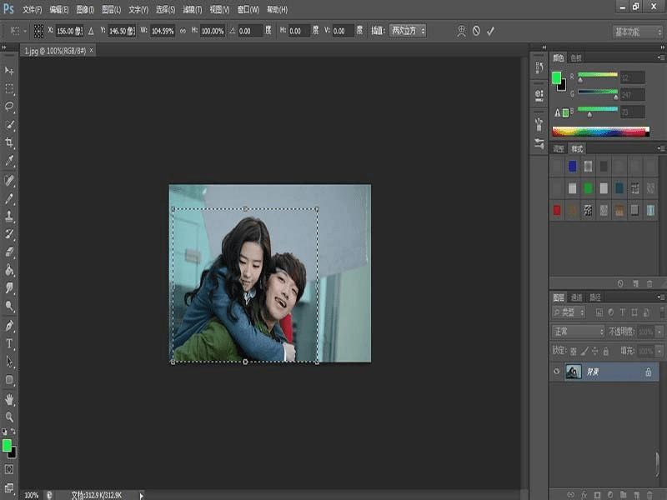The height and width of the screenshot is (500, 667).
Task: Select the Eyedropper tool
Action: tap(10, 161)
